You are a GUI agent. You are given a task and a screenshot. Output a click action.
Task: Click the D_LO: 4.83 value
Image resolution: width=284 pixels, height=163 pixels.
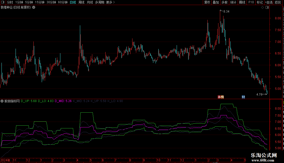tap(46, 101)
